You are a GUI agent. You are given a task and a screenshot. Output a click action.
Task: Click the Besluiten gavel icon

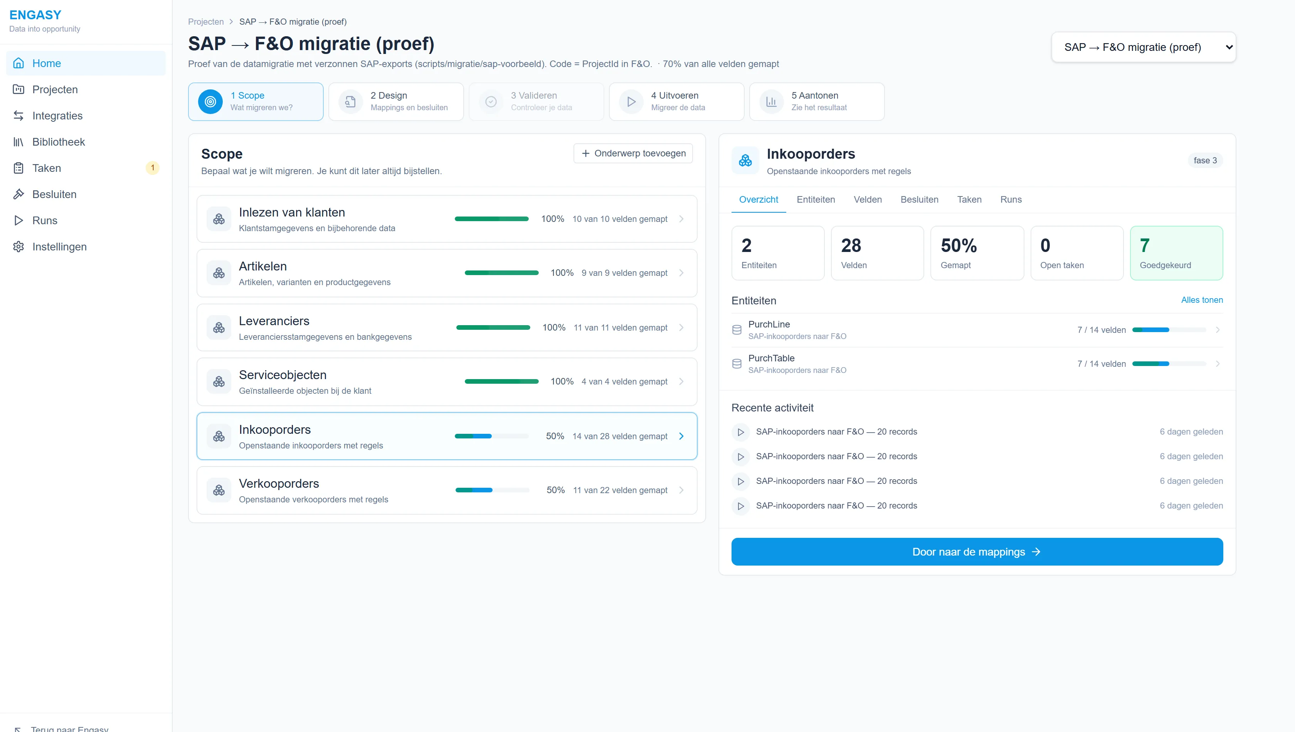(18, 194)
